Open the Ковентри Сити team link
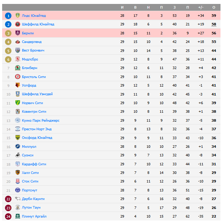 click(34, 112)
